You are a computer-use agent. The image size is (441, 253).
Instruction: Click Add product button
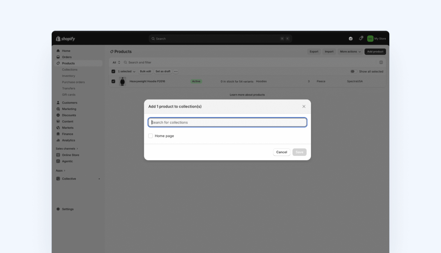[375, 52]
